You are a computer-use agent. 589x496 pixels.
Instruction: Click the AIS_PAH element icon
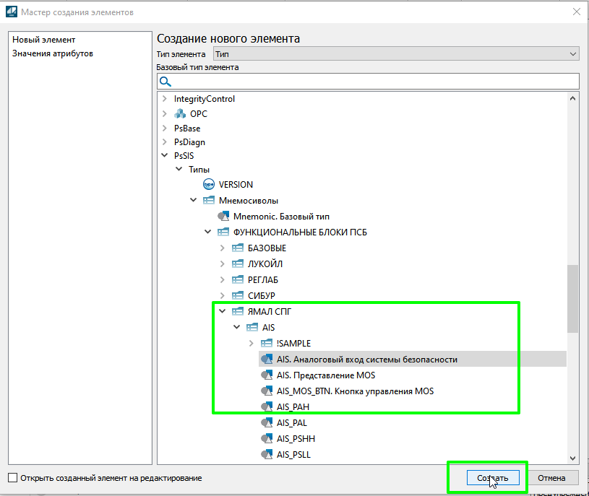click(266, 407)
